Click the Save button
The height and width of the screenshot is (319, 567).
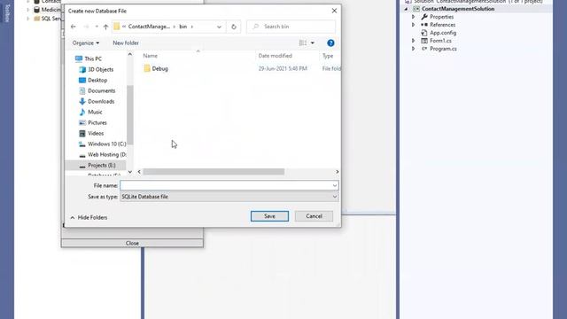click(269, 216)
